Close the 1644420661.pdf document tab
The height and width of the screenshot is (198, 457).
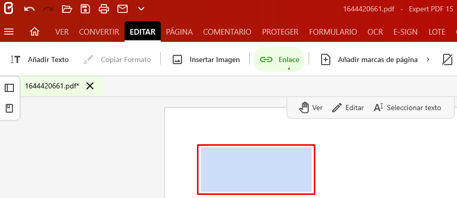pyautogui.click(x=90, y=86)
